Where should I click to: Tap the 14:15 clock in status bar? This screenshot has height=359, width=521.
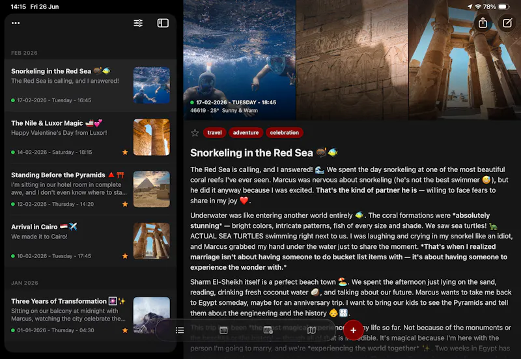coord(18,7)
